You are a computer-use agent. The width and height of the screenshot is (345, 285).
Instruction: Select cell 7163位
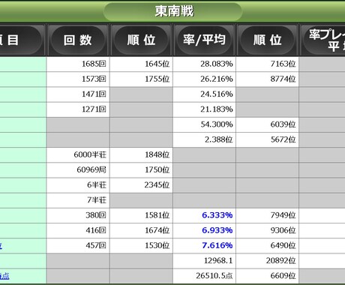(267, 64)
